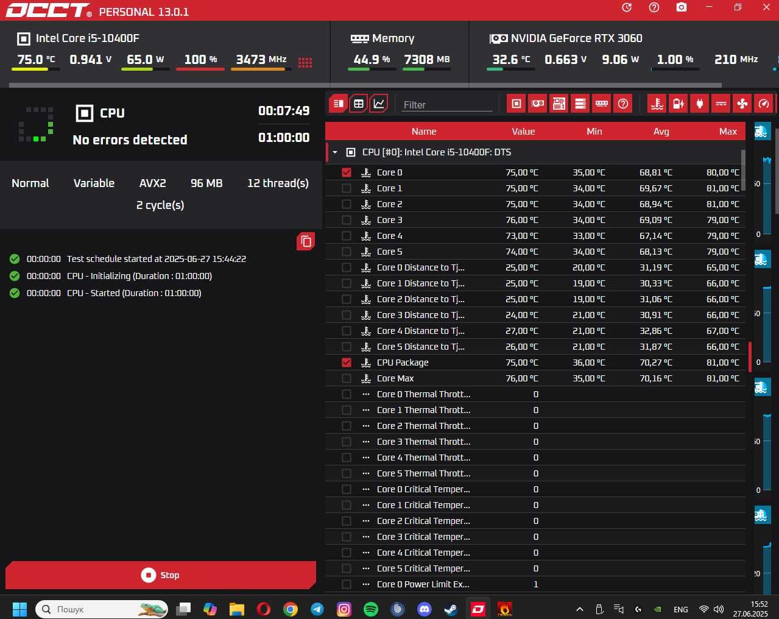Take a screenshot with the camera icon

click(x=682, y=7)
